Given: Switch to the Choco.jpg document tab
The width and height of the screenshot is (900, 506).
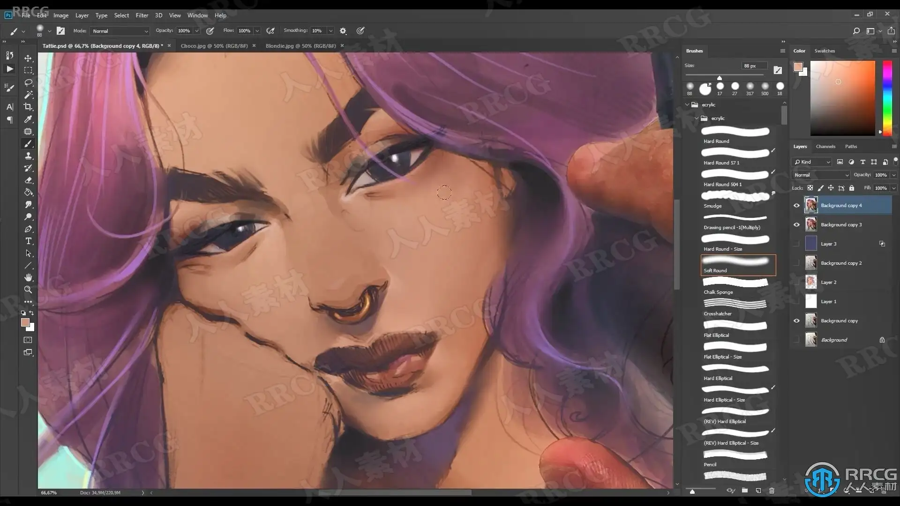Looking at the screenshot, I should tap(214, 46).
